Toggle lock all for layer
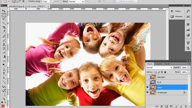 [165, 72]
